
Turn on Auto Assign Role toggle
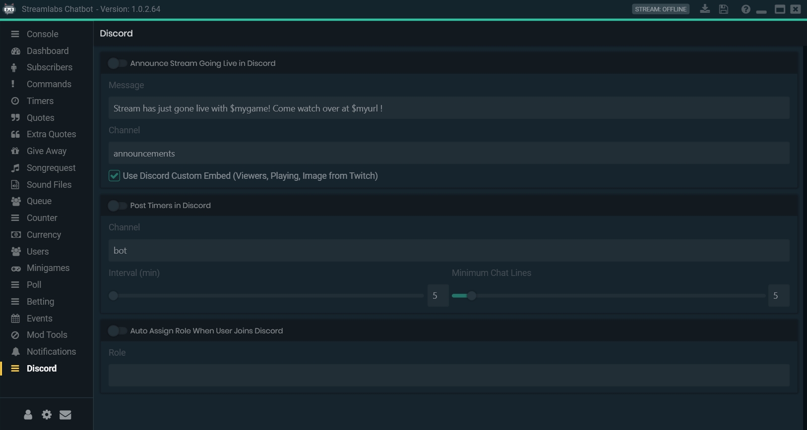click(x=118, y=331)
